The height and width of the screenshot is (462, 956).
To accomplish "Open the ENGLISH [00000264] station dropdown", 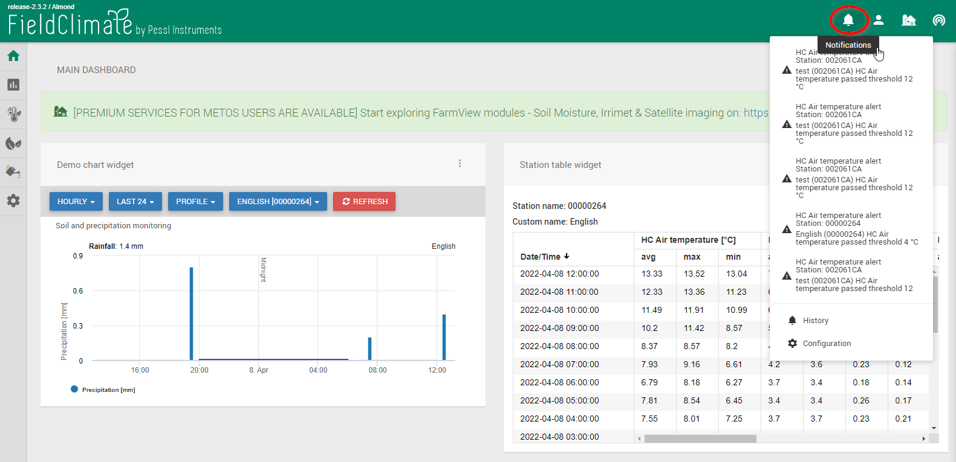I will pyautogui.click(x=278, y=202).
